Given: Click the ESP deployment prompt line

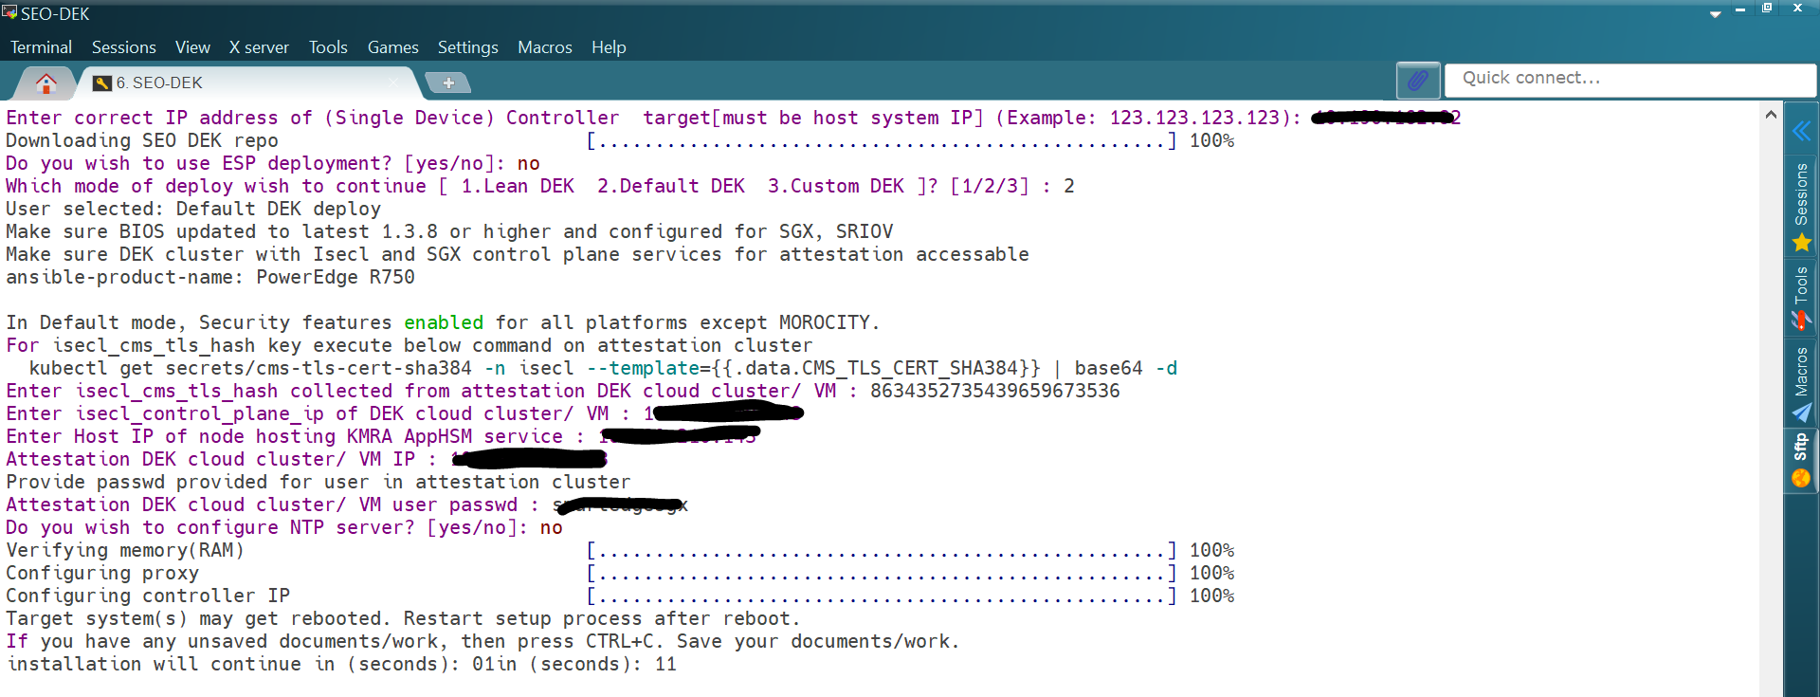Looking at the screenshot, I should [273, 163].
